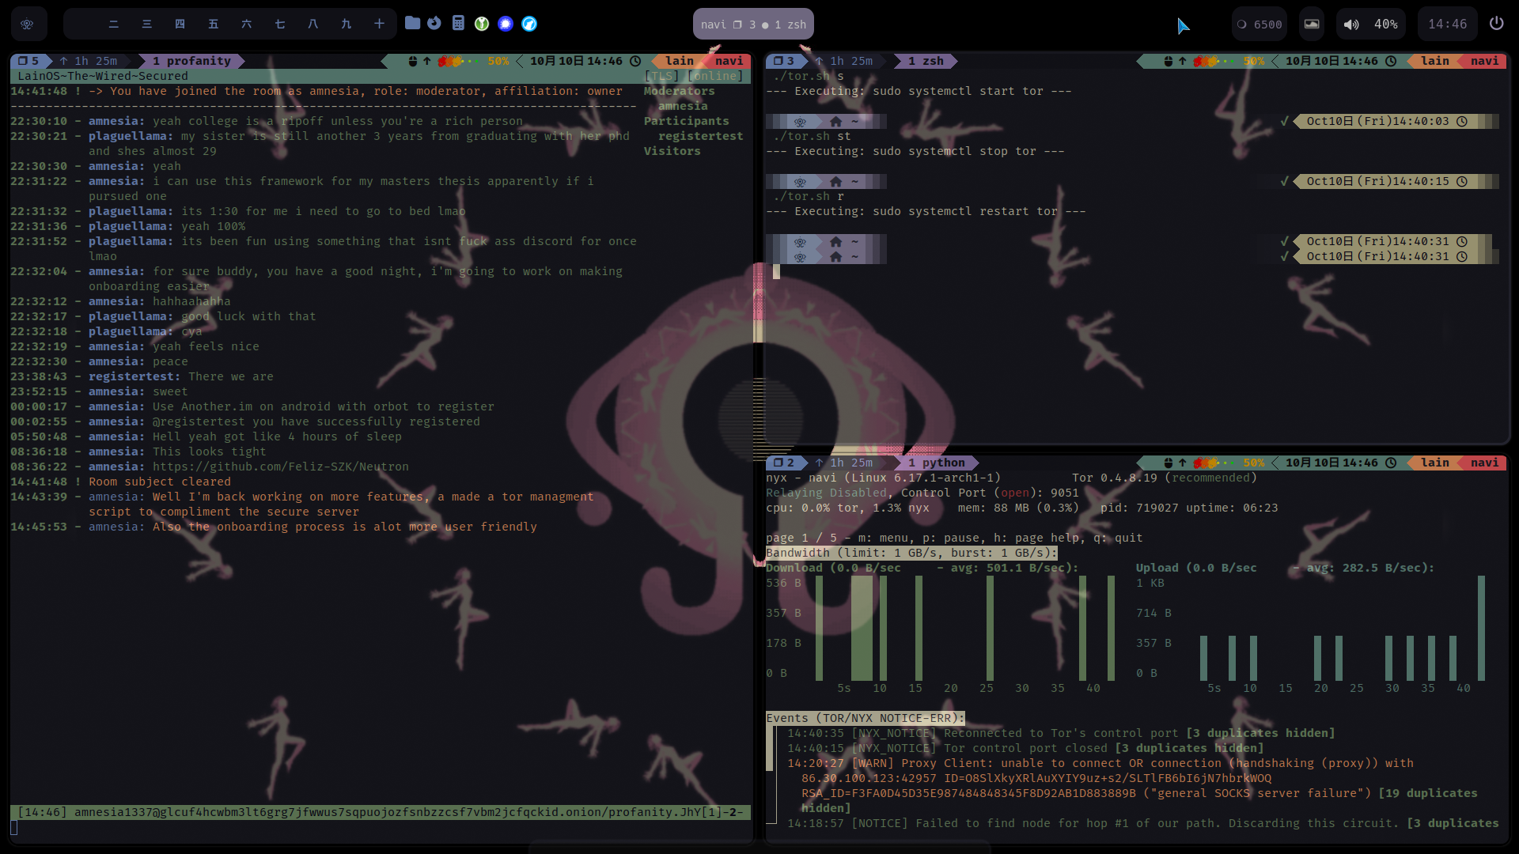
Task: Select the '1 python' tmux window tab
Action: pos(937,463)
